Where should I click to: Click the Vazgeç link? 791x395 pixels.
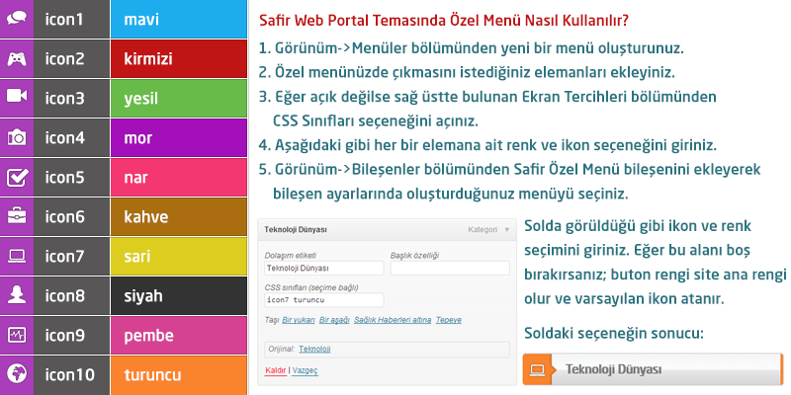[x=305, y=370]
